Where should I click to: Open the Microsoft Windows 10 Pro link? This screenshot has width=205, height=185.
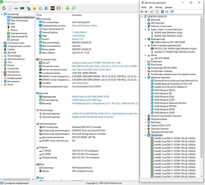point(84,26)
